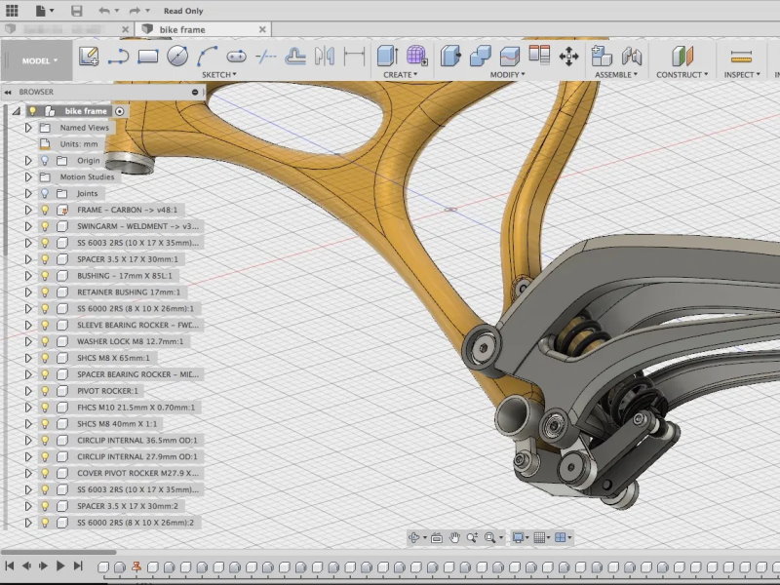Image resolution: width=780 pixels, height=585 pixels.
Task: Select the Combine bodies tool
Action: tap(480, 56)
